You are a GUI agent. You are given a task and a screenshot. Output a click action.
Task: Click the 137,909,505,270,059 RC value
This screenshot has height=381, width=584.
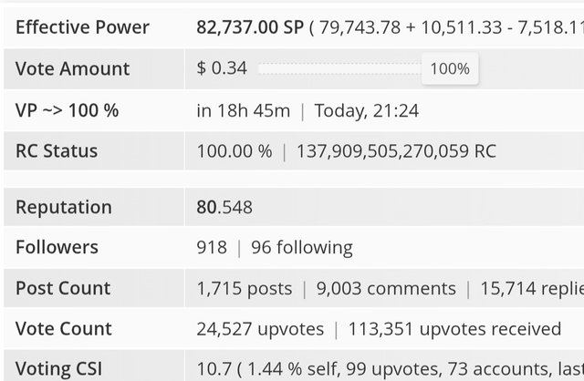pyautogui.click(x=396, y=151)
